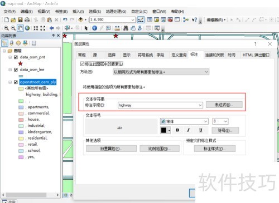Image resolution: width=279 pixels, height=203 pixels.
Task: Select the Zoom In tool
Action: 6,28
